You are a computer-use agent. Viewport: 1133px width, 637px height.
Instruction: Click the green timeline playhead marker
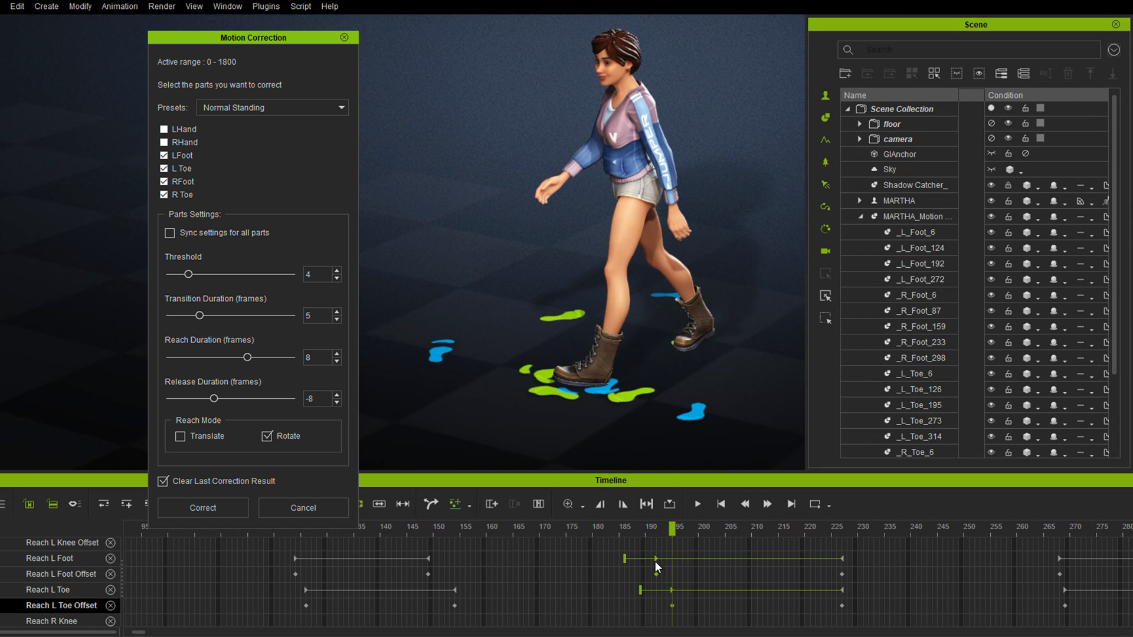click(672, 528)
